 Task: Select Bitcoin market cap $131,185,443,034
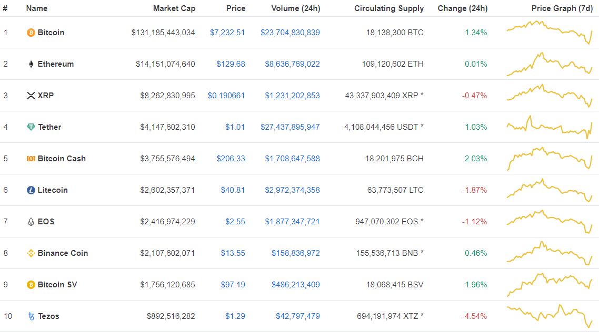tap(163, 33)
